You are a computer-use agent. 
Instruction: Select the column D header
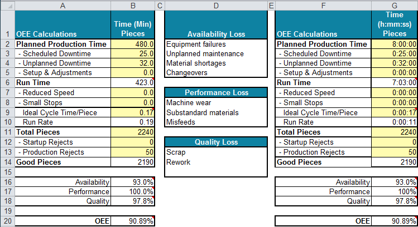pos(215,6)
